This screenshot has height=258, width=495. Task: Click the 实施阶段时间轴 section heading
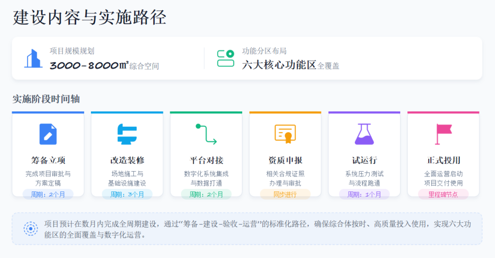pyautogui.click(x=46, y=99)
